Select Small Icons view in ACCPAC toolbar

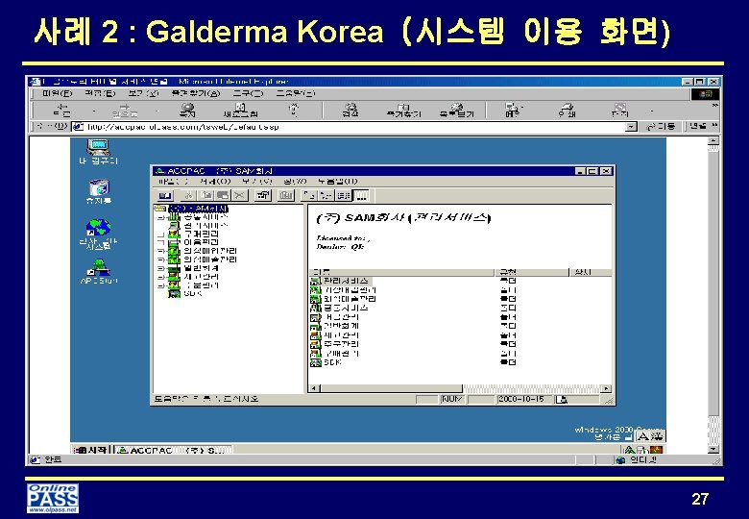pos(326,195)
